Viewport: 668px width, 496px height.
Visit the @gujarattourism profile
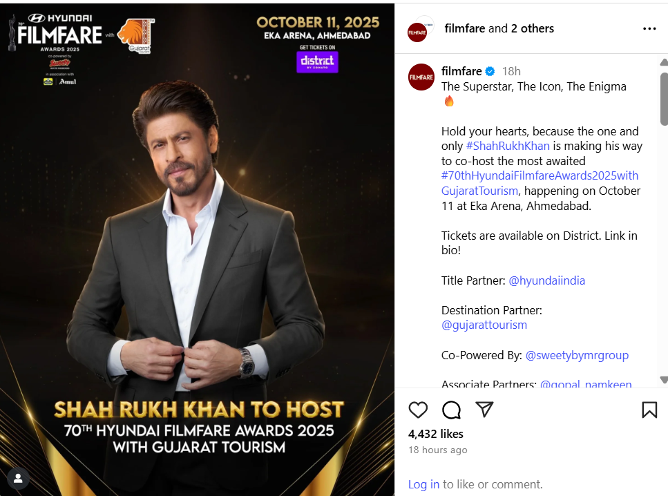pos(484,325)
